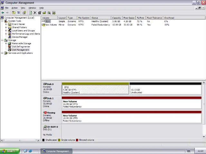
Task: Click the Back arrow toolbar icon
Action: coord(3,13)
